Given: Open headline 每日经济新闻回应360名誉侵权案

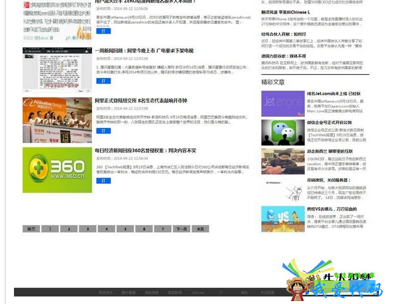Looking at the screenshot, I should click(x=146, y=151).
